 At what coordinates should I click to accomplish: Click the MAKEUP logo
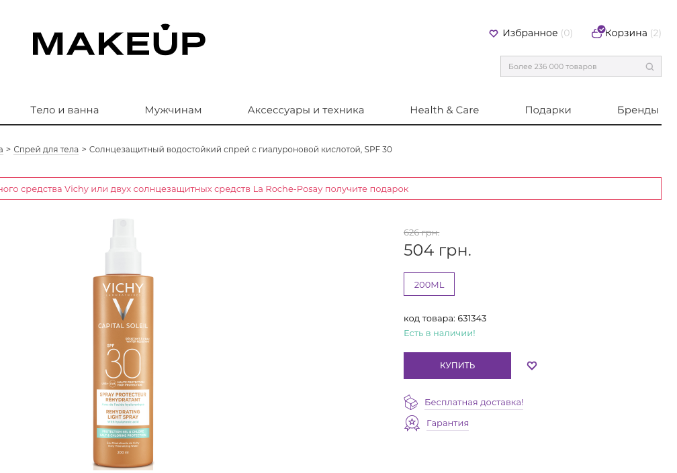tap(119, 40)
